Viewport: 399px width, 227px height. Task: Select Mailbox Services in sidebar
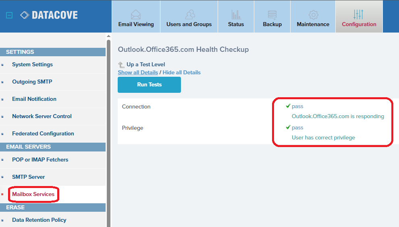(33, 194)
